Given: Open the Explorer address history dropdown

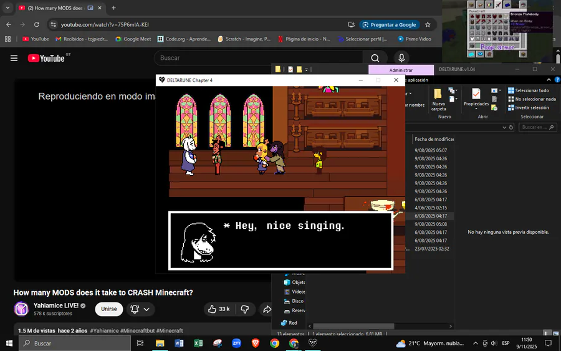Looking at the screenshot, I should tap(504, 127).
